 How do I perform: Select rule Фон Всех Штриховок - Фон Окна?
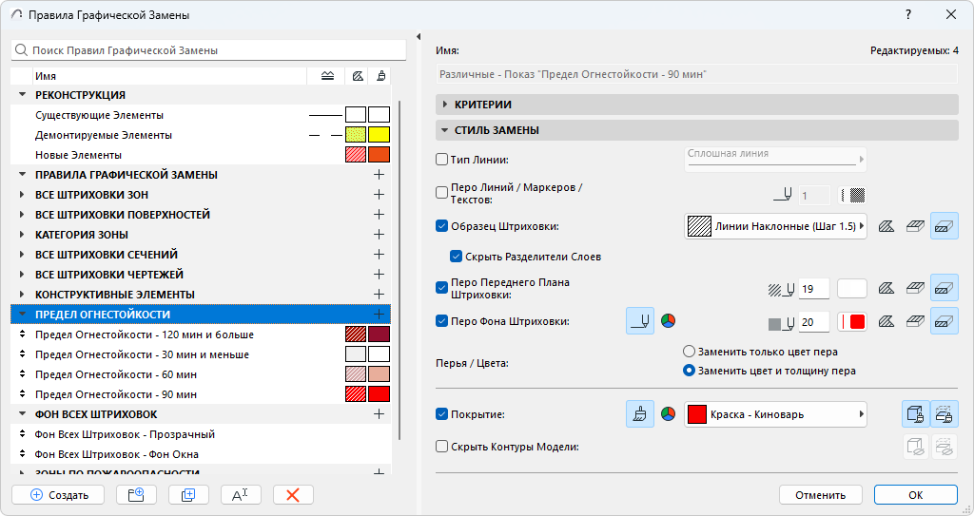(x=202, y=454)
